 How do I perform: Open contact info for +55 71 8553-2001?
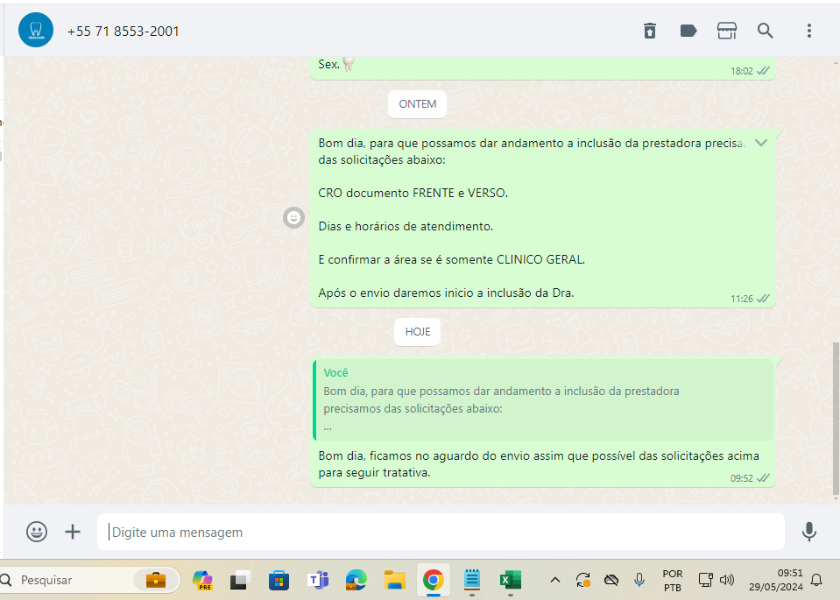click(x=124, y=31)
